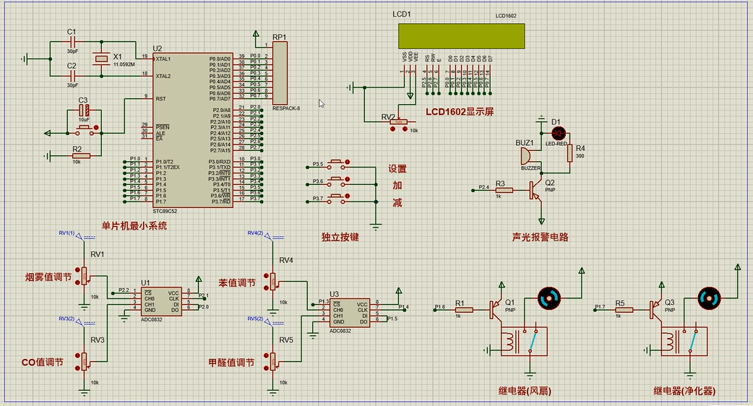Click the BUZ1 buzzer component

527,155
